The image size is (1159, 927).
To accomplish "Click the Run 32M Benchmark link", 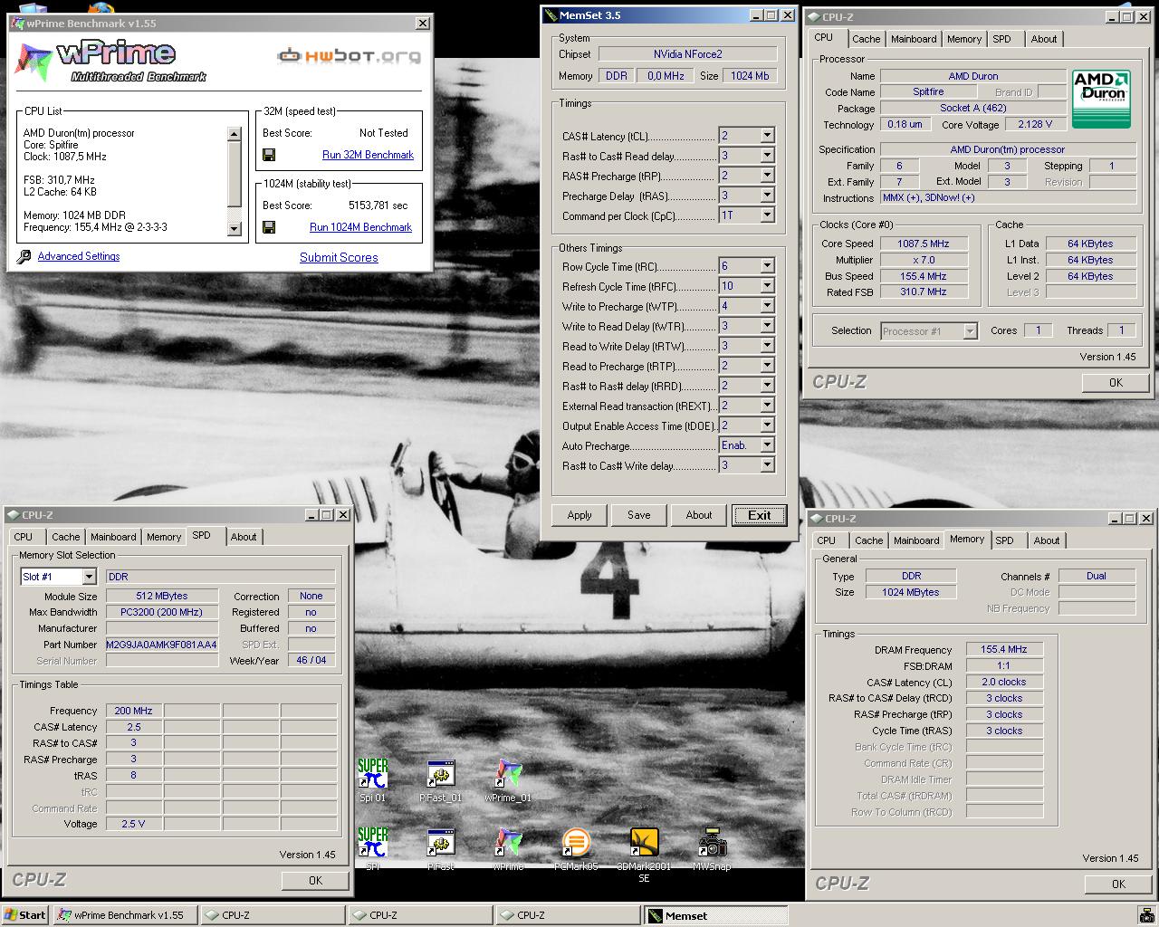I will (368, 155).
